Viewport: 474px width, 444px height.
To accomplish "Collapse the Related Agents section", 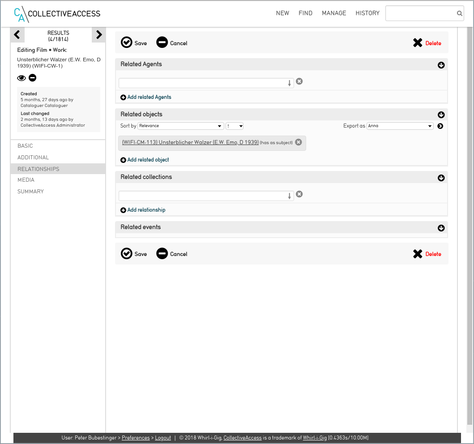I will pos(441,65).
